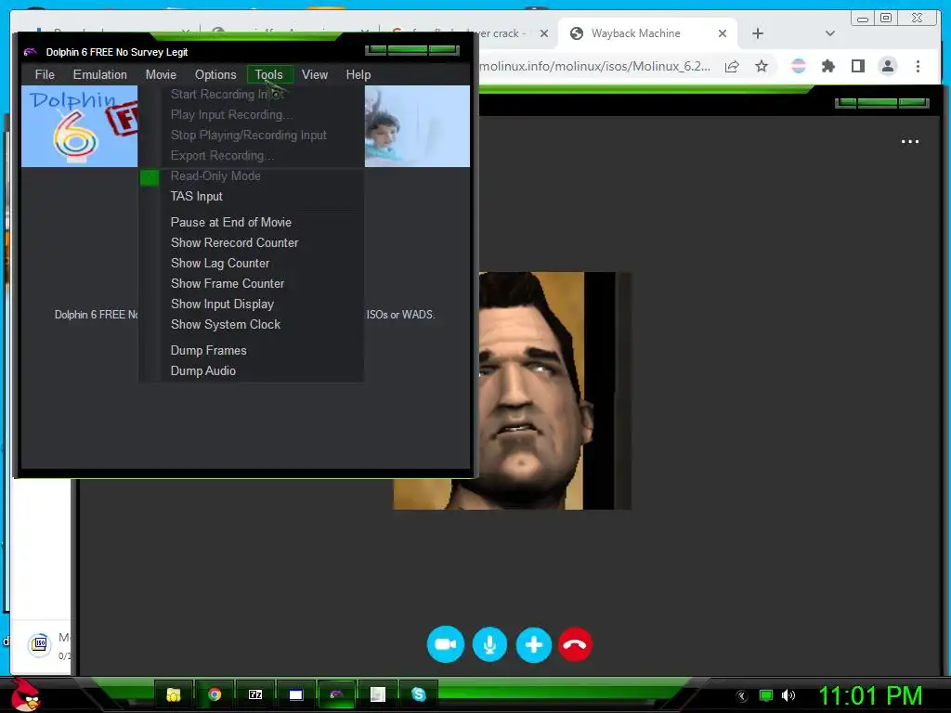Image resolution: width=951 pixels, height=713 pixels.
Task: Click the Skype add participant plus button
Action: click(x=534, y=644)
